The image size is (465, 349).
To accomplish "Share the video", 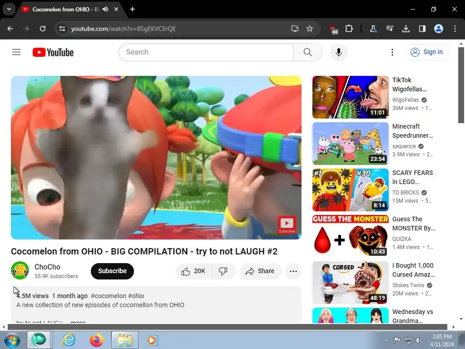I will (x=260, y=271).
